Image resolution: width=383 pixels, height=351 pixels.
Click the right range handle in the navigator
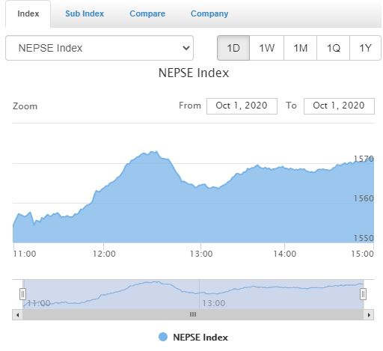point(363,294)
